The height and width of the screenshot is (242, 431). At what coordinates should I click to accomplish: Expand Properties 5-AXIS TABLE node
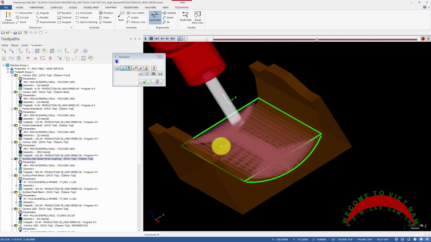click(7, 69)
